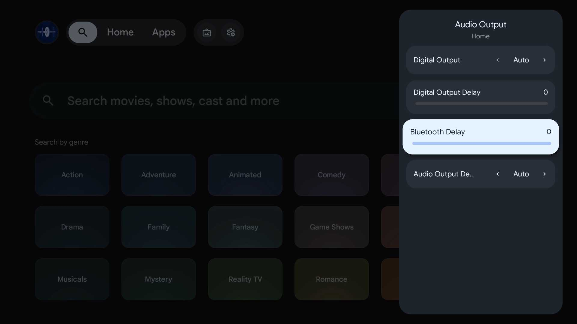The width and height of the screenshot is (577, 324).
Task: Click the Audio Output De.. Auto value
Action: point(521,174)
